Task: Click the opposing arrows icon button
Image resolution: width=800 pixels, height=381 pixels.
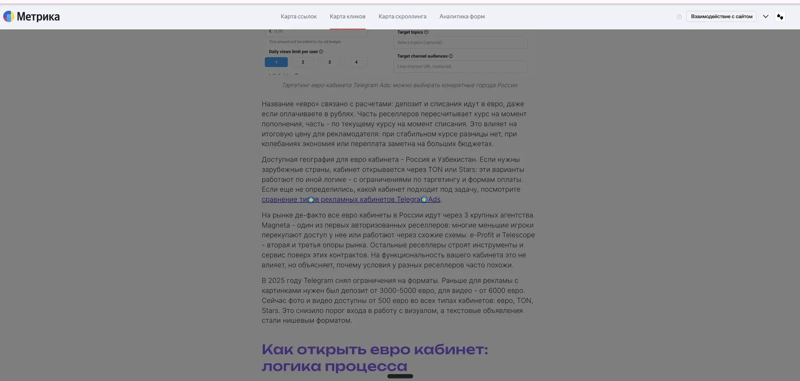Action: (x=780, y=17)
